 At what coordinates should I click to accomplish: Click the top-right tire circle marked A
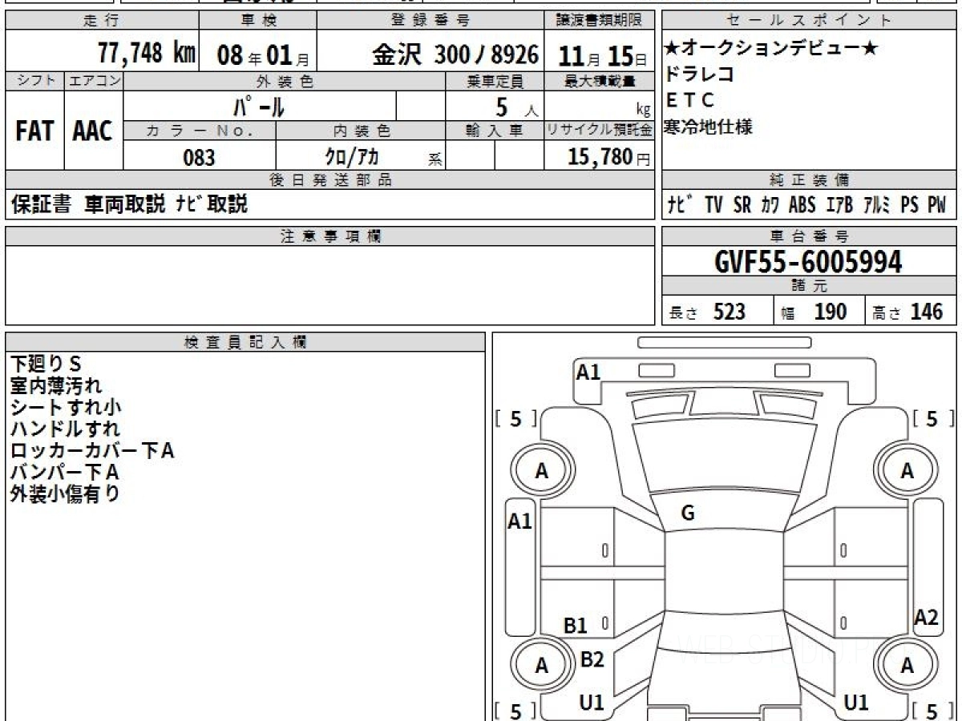[x=907, y=472]
